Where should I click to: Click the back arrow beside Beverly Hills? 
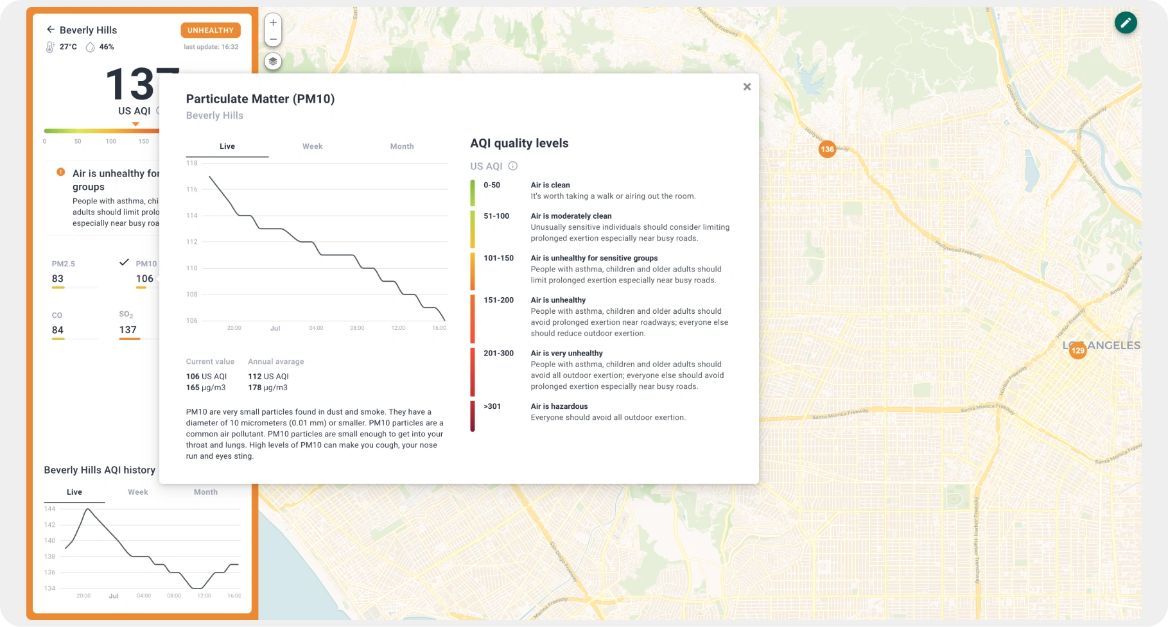pos(49,30)
